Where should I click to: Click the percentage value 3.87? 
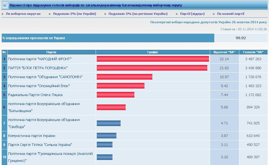click(x=224, y=136)
